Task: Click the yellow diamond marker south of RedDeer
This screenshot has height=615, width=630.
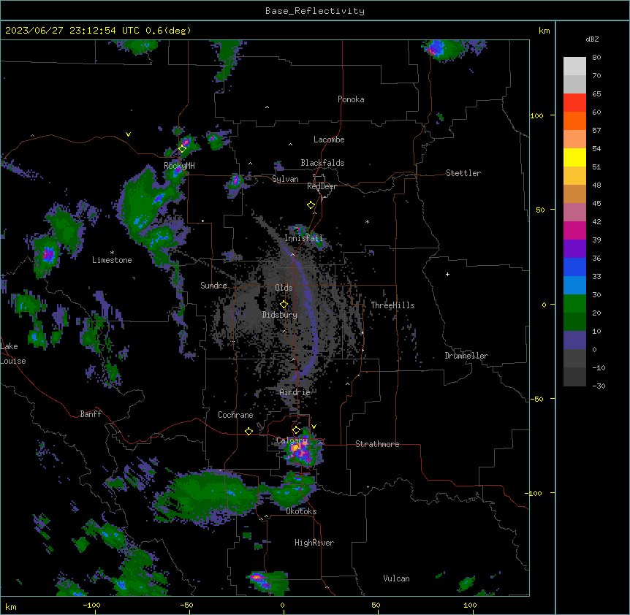Action: [x=311, y=205]
